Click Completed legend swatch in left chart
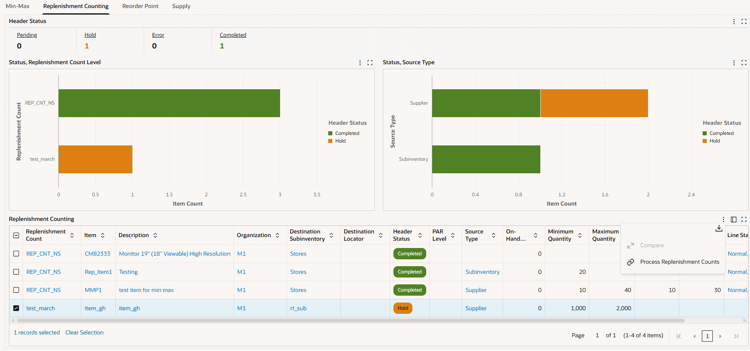Viewport: 750px width, 351px height. click(330, 133)
